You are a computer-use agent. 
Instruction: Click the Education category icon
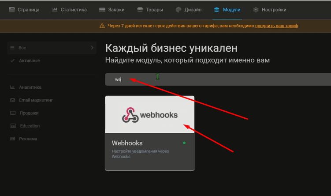(12, 126)
